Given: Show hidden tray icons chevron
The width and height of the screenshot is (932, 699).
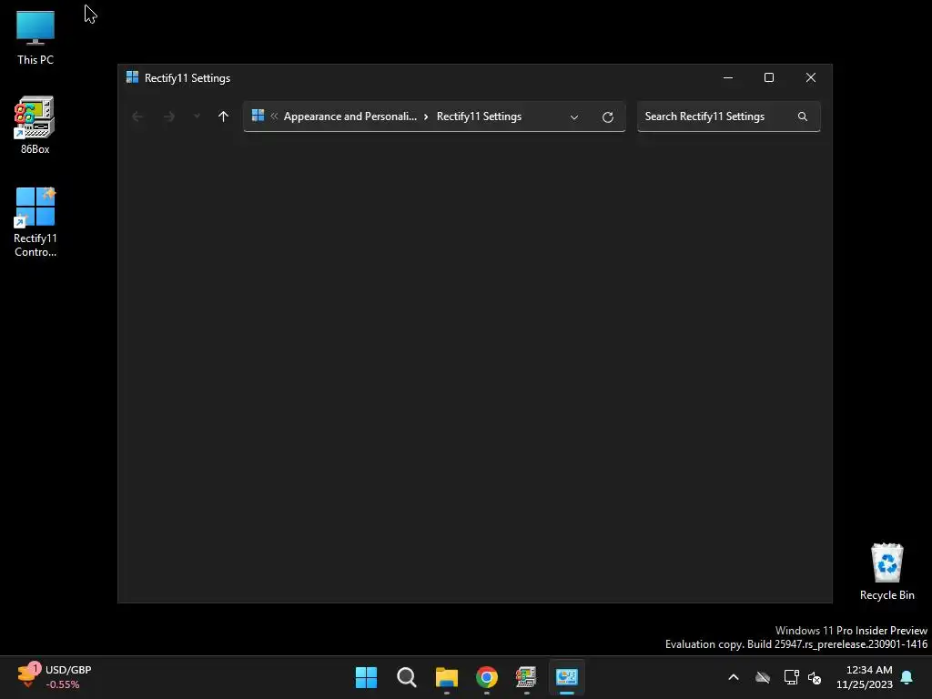Looking at the screenshot, I should point(734,677).
